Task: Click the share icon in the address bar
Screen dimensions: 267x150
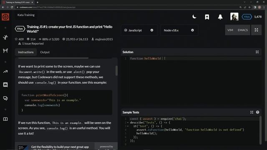Action: 245,7
